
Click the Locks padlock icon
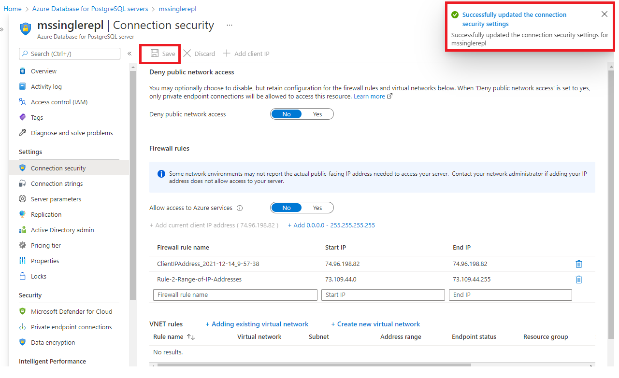click(x=22, y=276)
